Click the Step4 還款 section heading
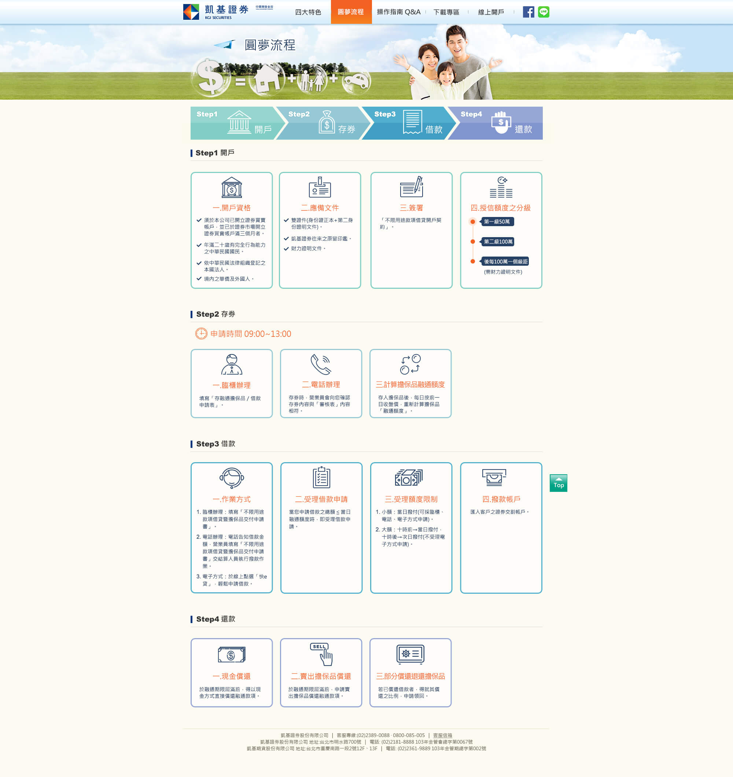Viewport: 733px width, 777px height. pyautogui.click(x=216, y=619)
